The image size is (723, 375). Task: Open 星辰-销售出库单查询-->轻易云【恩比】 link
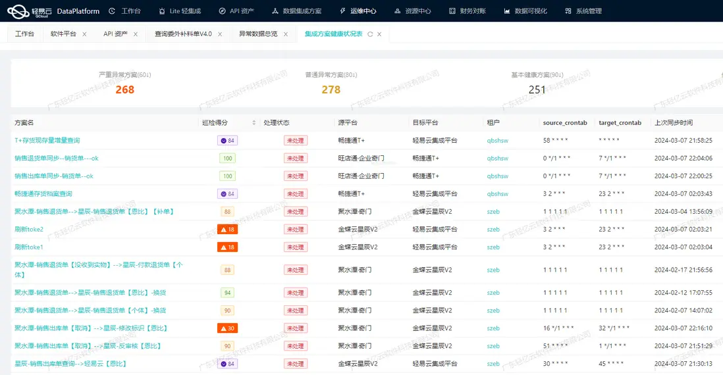[x=70, y=363]
